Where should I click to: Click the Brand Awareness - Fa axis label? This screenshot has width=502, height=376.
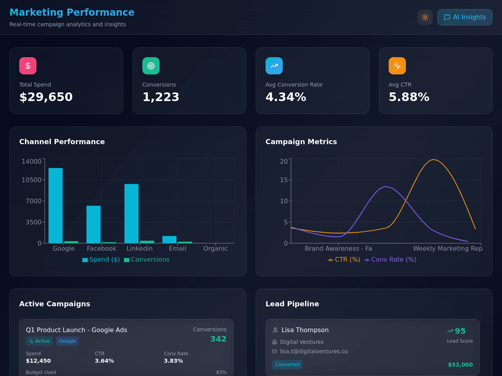point(338,249)
